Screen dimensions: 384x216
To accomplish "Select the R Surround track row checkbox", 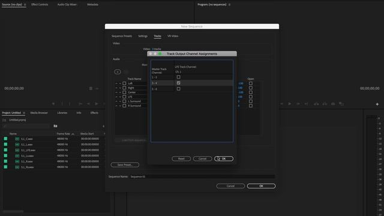I will 124,106.
